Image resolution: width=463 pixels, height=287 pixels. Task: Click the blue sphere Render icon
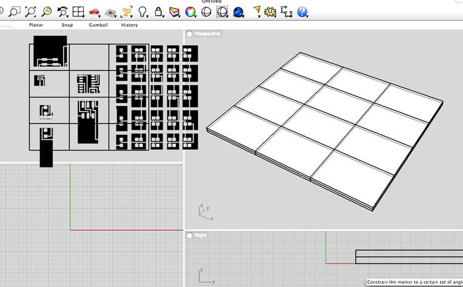pyautogui.click(x=238, y=12)
